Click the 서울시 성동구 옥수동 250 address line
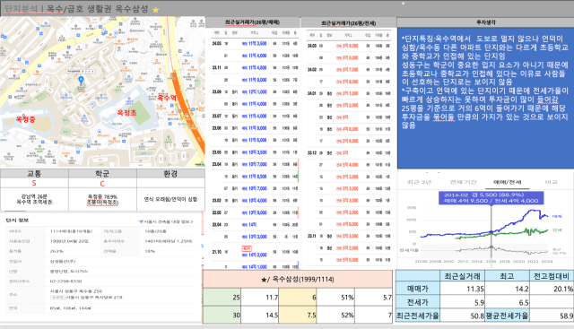The width and height of the screenshot is (574, 329). pyautogui.click(x=75, y=291)
